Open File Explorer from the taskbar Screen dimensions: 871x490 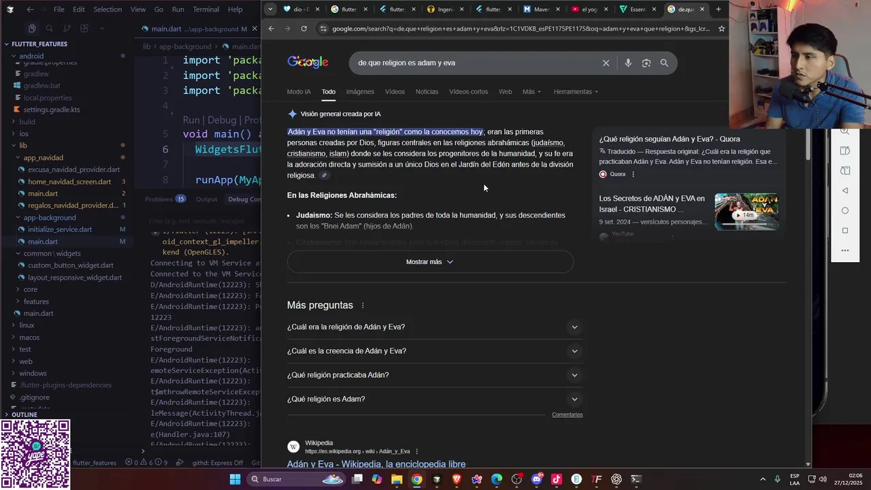(x=397, y=479)
